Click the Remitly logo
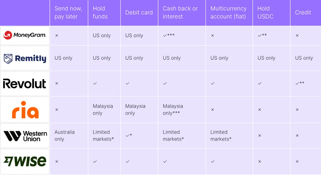The image size is (321, 179). click(25, 58)
